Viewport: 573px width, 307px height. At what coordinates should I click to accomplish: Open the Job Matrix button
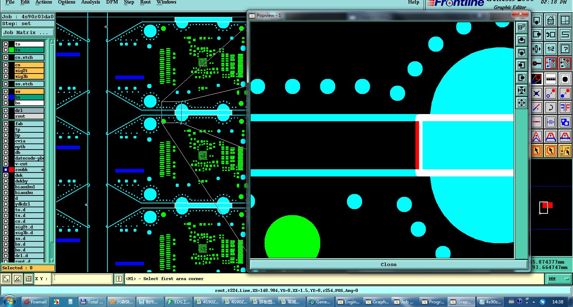pos(28,32)
